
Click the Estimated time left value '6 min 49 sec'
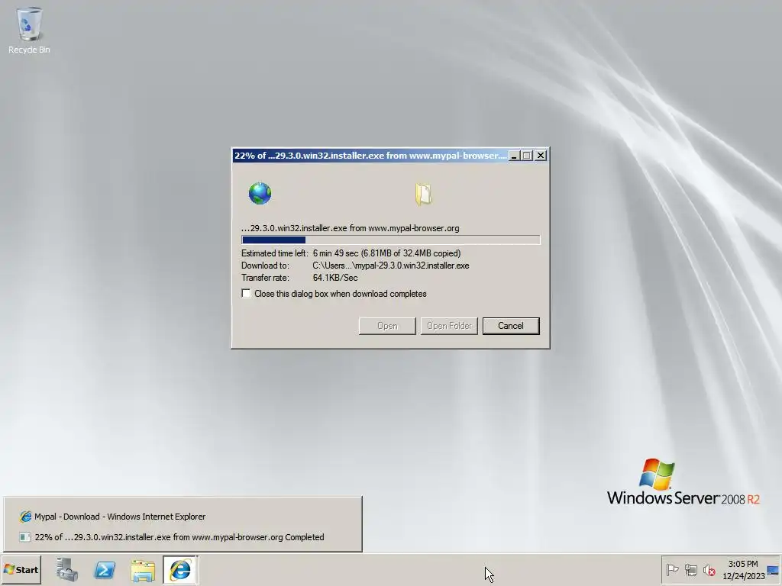(336, 253)
